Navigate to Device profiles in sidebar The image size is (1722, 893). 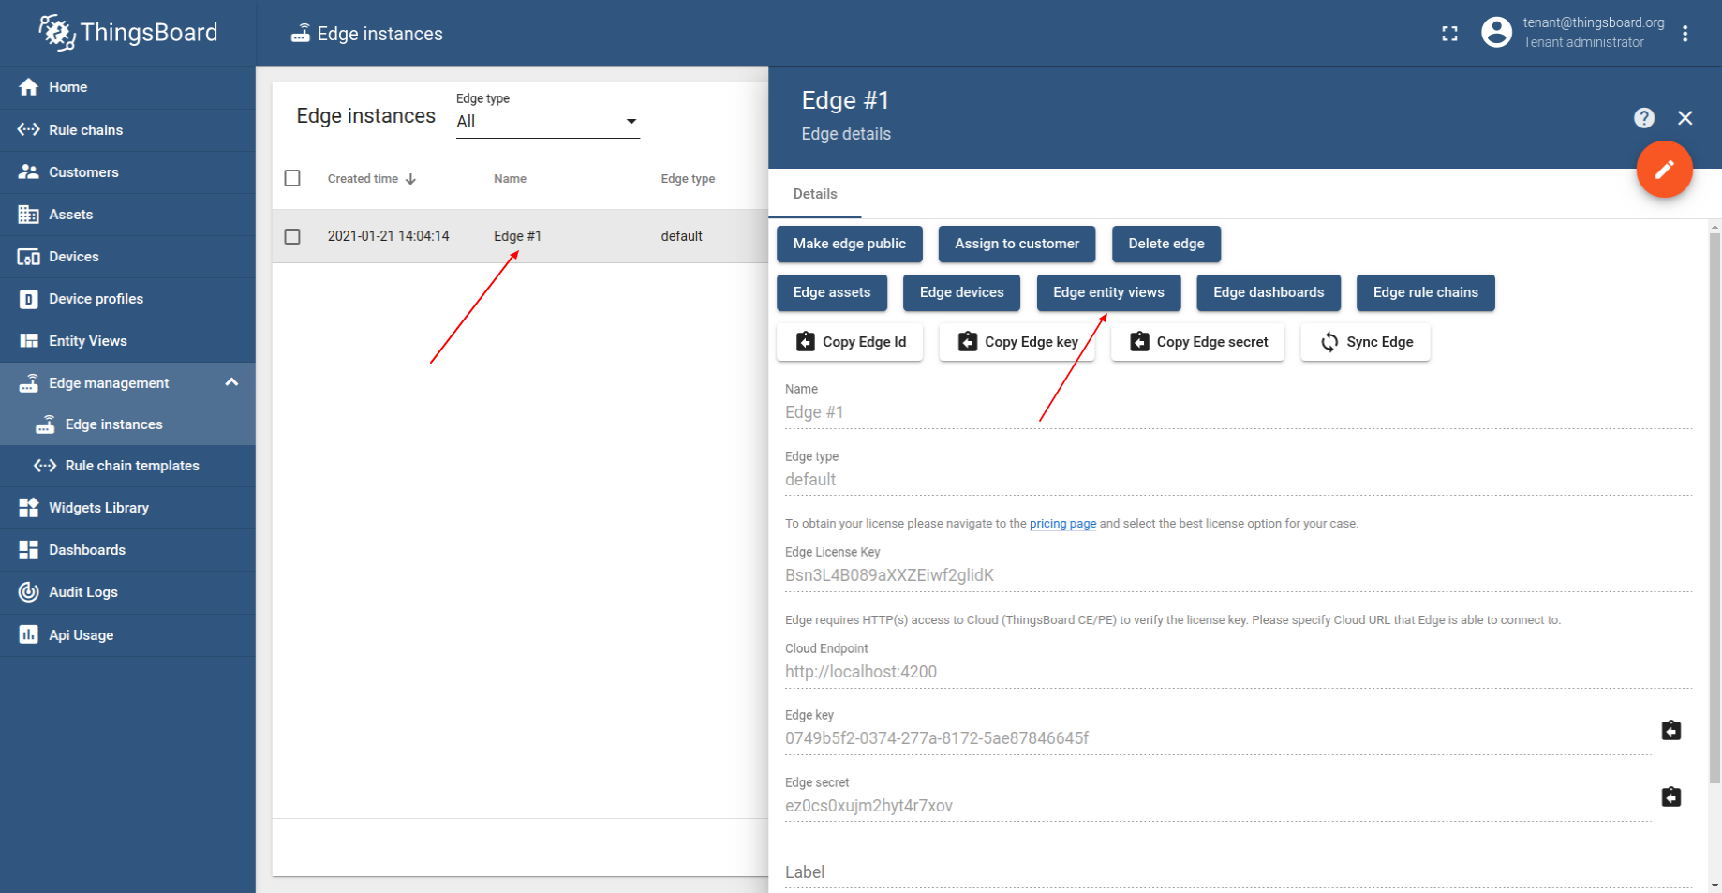tap(96, 299)
